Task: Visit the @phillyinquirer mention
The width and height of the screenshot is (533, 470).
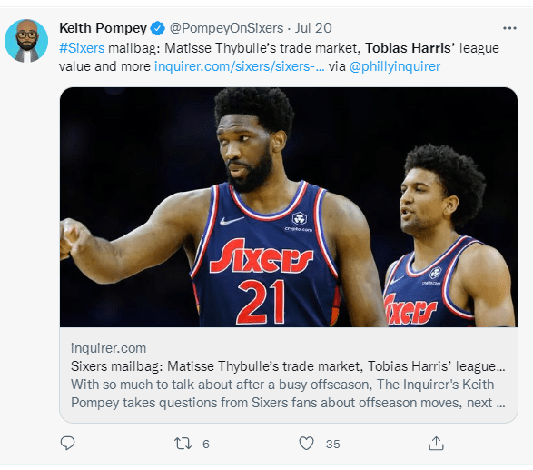Action: click(395, 66)
